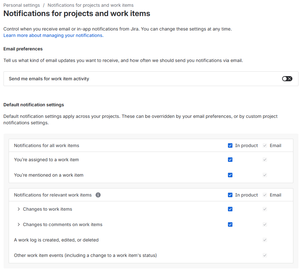Screen dimensions: 302x272
Task: Open Notifications for projects breadcrumb link
Action: tap(90, 5)
